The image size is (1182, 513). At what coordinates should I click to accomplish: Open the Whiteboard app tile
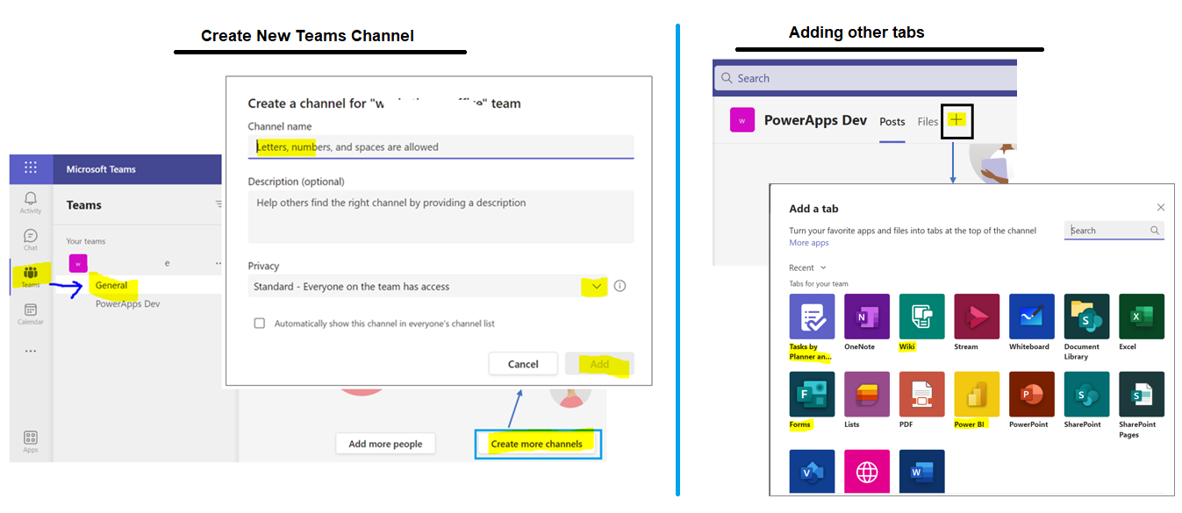[1031, 316]
